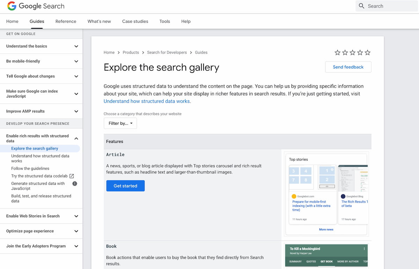The width and height of the screenshot is (419, 269).
Task: Click the Search input field
Action: [x=388, y=6]
